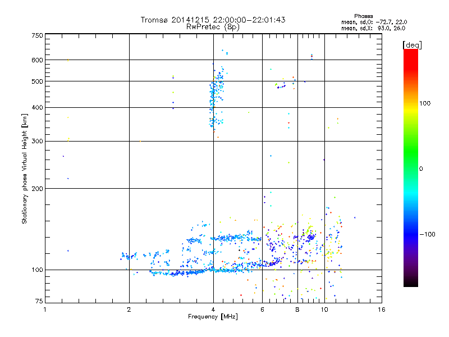Click the 'Stationary phase Virtual Height [km]' y-axis label
449x337 pixels.
tap(25, 169)
